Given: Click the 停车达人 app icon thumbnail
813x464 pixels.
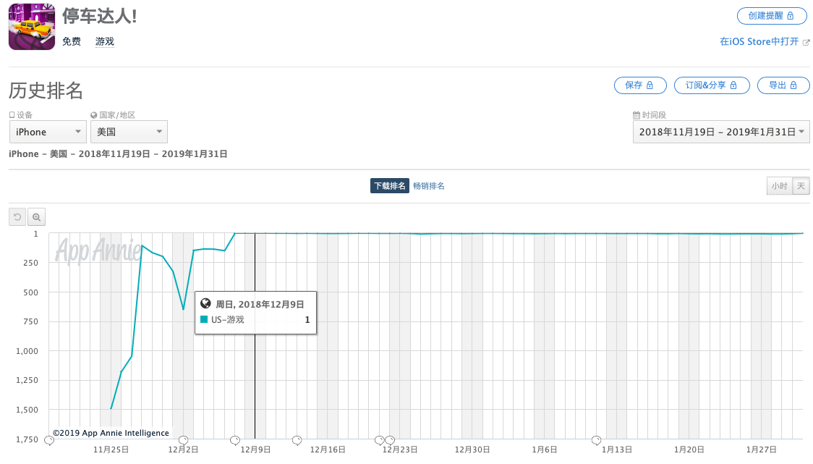Looking at the screenshot, I should [32, 27].
